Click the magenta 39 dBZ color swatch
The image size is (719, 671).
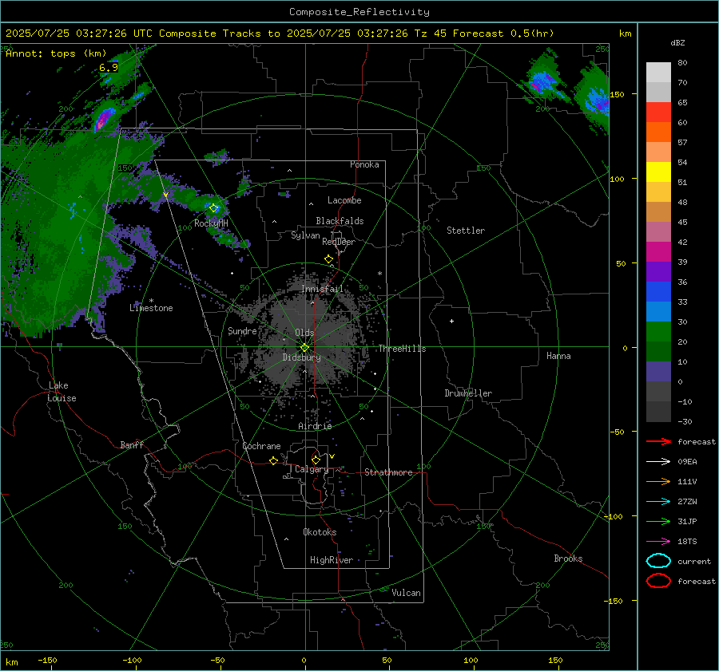tap(658, 251)
